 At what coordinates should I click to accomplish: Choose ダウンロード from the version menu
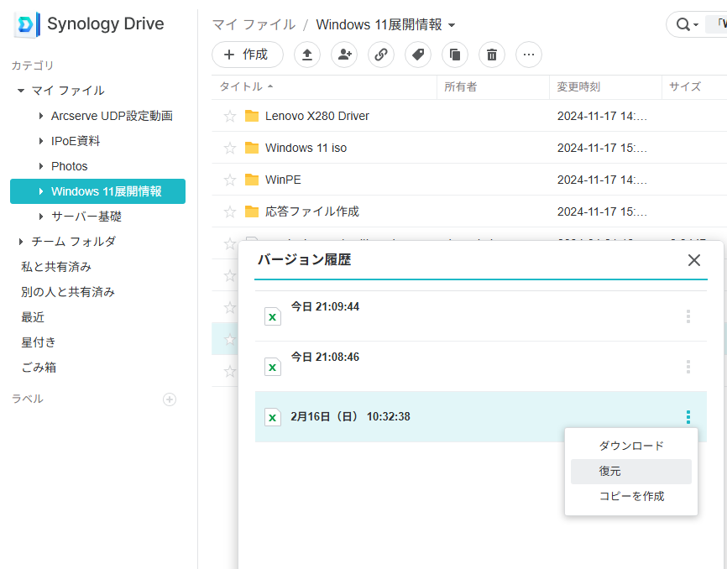click(x=631, y=446)
